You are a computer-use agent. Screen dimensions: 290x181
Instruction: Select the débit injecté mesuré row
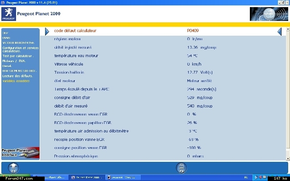point(163,47)
